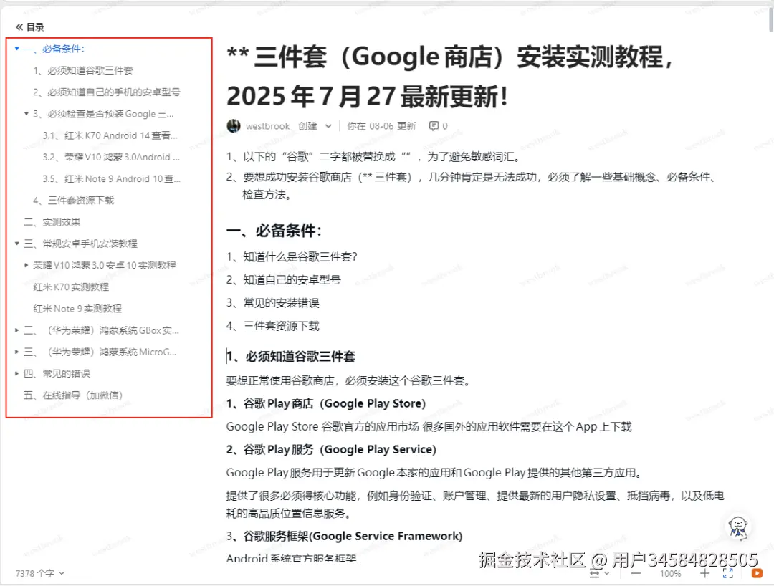The height and width of the screenshot is (586, 774).
Task: Click the list item 知道自己的安卓型号
Action: (283, 280)
